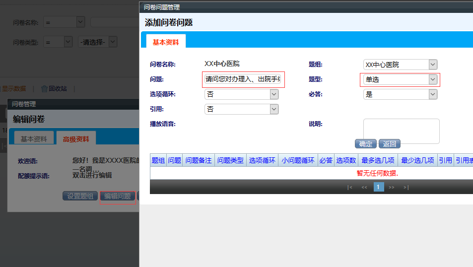Expand the 必答 dropdown set to 是
The height and width of the screenshot is (267, 473).
(400, 94)
